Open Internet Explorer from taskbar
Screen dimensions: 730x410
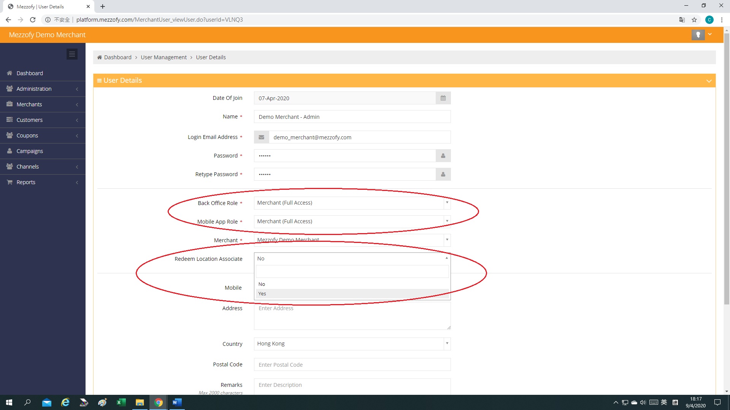tap(65, 402)
